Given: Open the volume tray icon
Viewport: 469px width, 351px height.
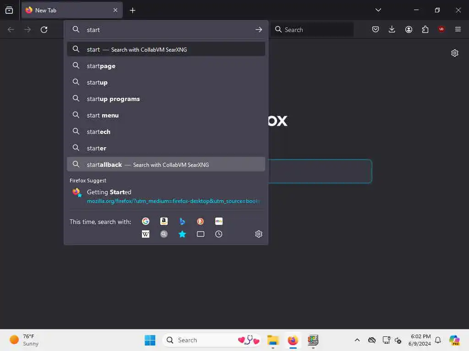Looking at the screenshot, I should pos(398,340).
